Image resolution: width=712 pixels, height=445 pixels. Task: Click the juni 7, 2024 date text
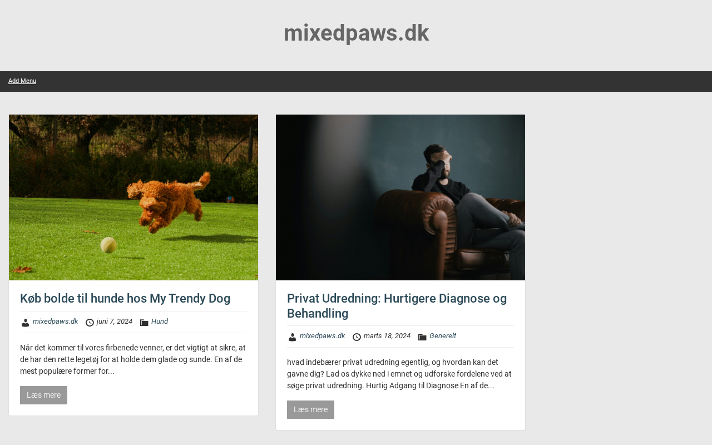click(115, 322)
